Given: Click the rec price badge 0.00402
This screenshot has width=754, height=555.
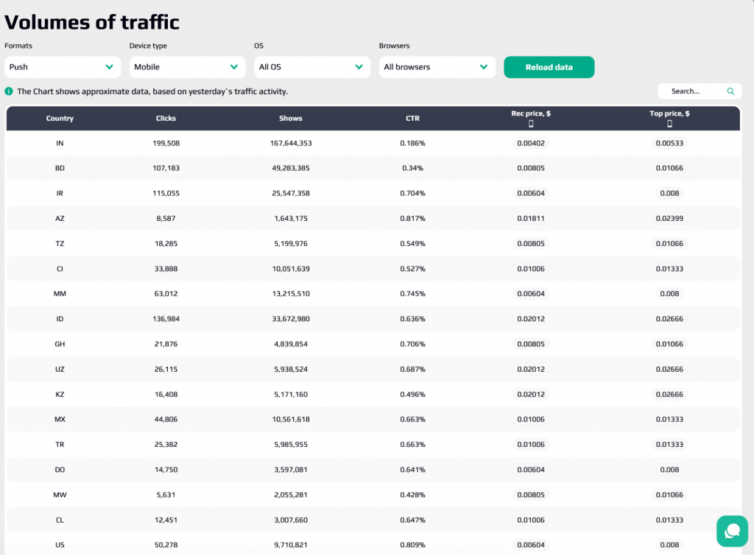Looking at the screenshot, I should [x=531, y=144].
